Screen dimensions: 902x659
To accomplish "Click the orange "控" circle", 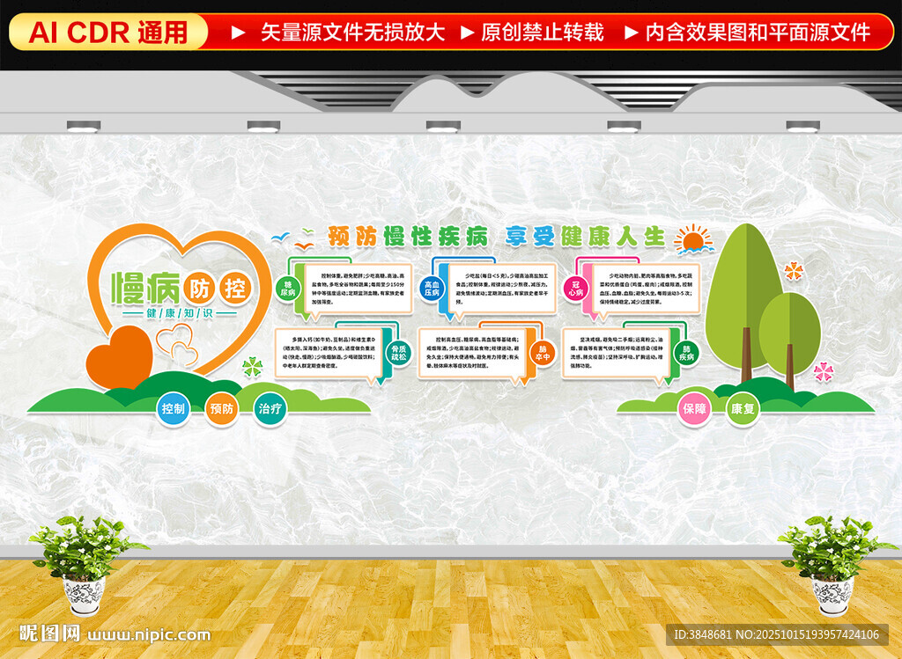I will 234,288.
